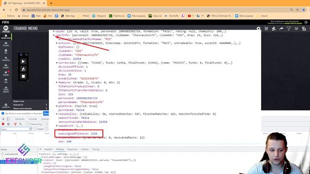Open the Mail bookmark

(x=36, y=16)
